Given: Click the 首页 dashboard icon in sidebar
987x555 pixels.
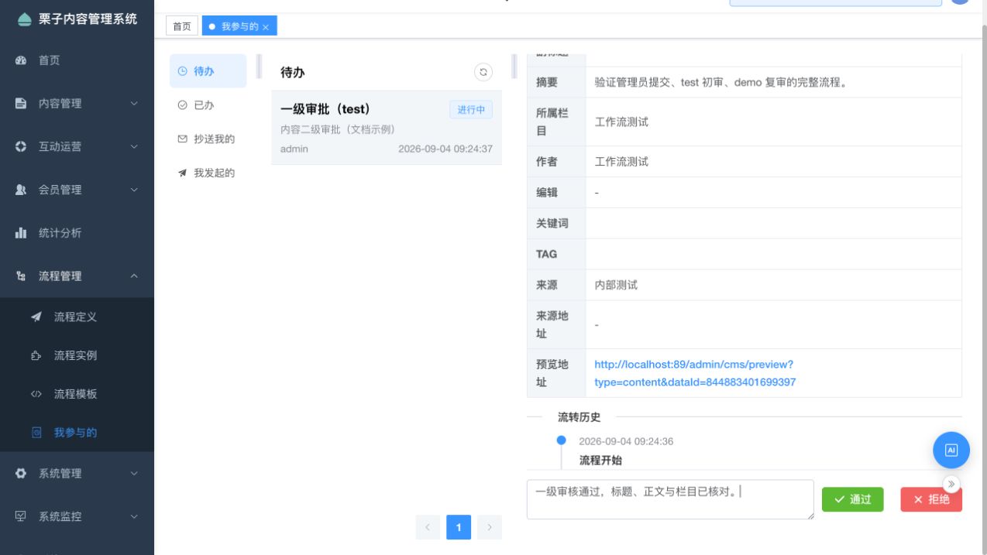Looking at the screenshot, I should click(x=21, y=60).
